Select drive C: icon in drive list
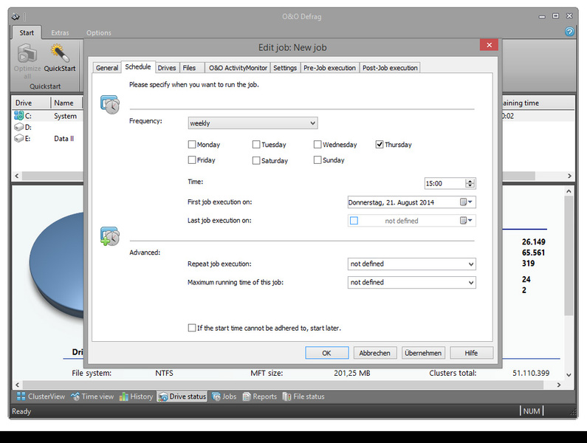 click(18, 115)
